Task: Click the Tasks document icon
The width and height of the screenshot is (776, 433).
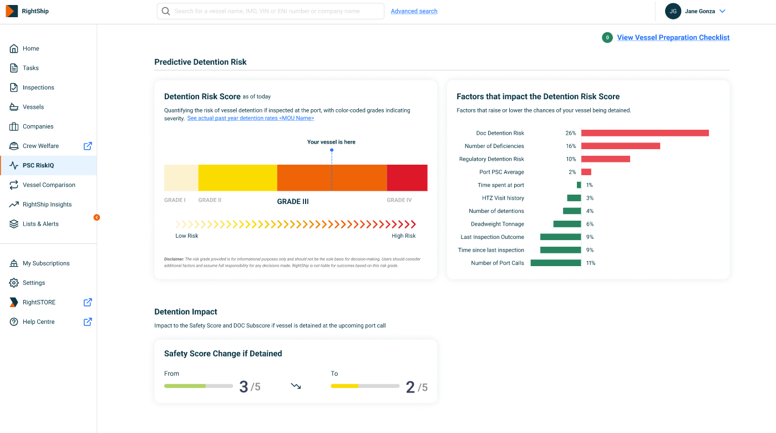Action: click(x=14, y=68)
